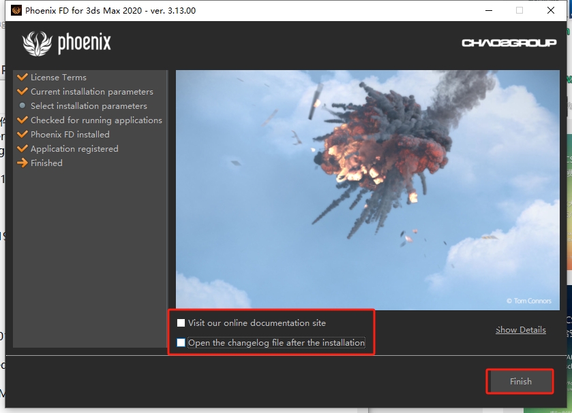Select the Checked for running applications text
572x413 pixels.
point(96,120)
